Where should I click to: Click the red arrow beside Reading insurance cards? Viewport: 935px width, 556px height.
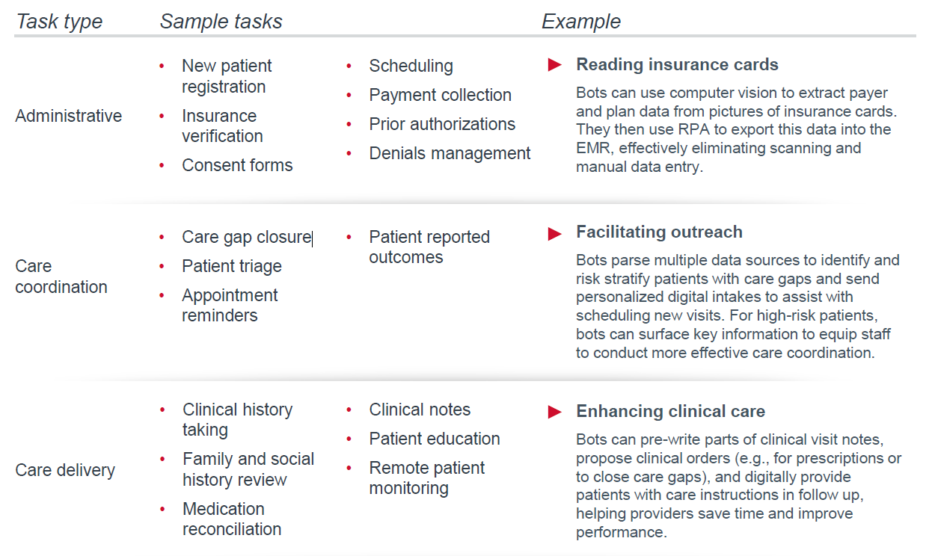tap(554, 65)
